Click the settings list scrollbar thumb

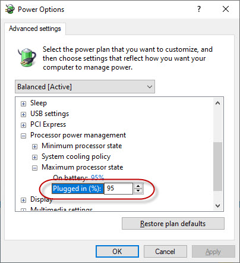[218, 167]
